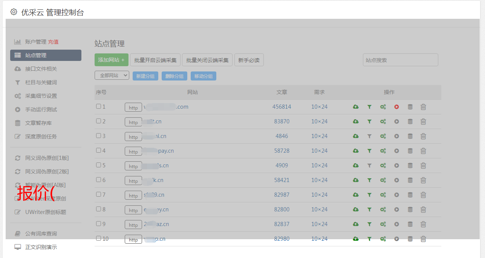Click the green filter icon in row 4
This screenshot has width=485, height=258.
(x=369, y=151)
